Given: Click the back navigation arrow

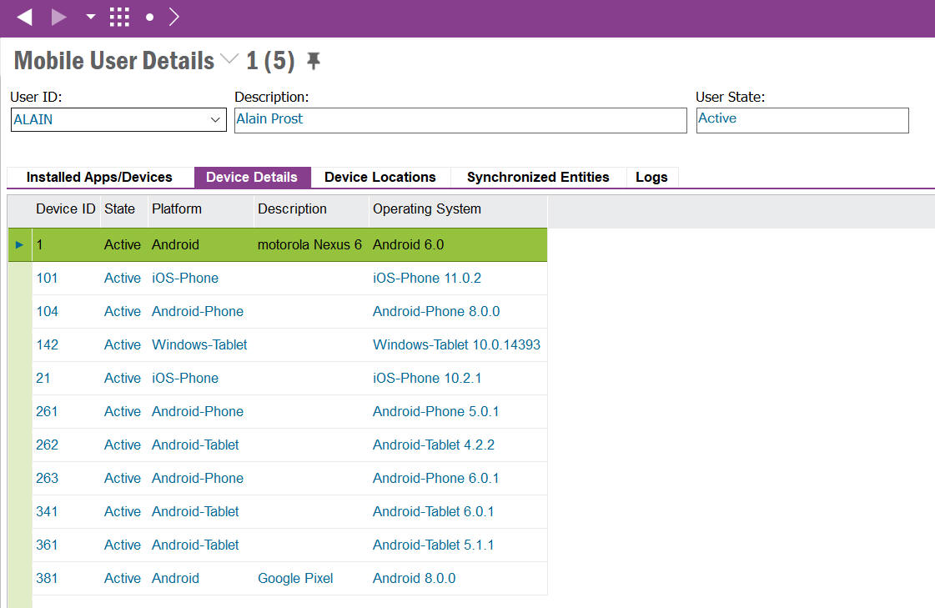Looking at the screenshot, I should [x=24, y=17].
